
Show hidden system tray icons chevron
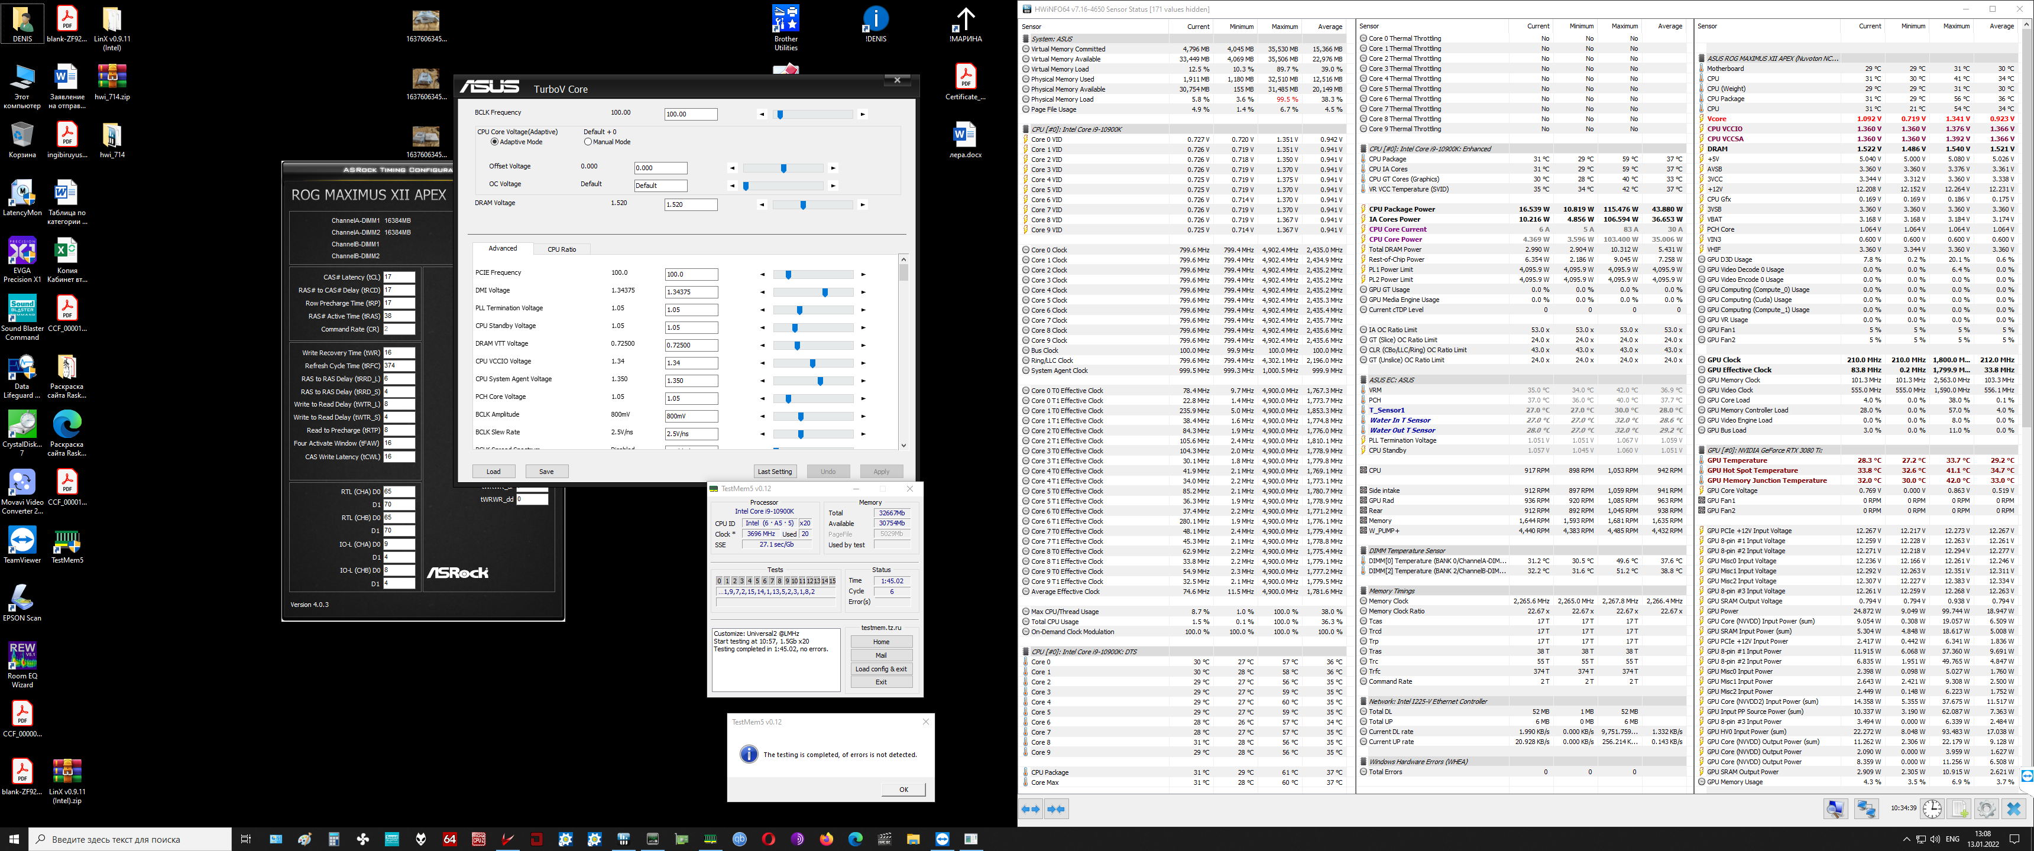tap(1906, 839)
